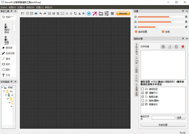
Task: Click the redo arrow icon
Action: [45, 14]
